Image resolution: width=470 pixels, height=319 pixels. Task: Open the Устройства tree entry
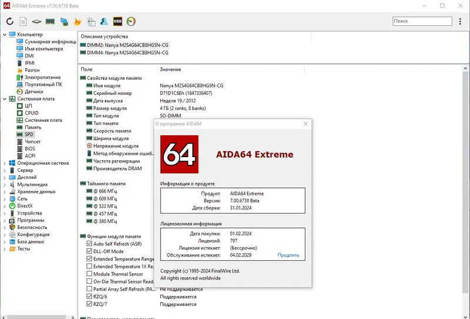[29, 213]
